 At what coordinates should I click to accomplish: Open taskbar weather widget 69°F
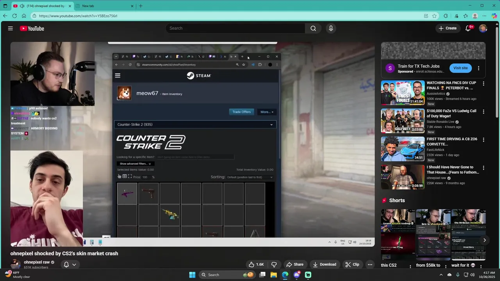point(18,275)
